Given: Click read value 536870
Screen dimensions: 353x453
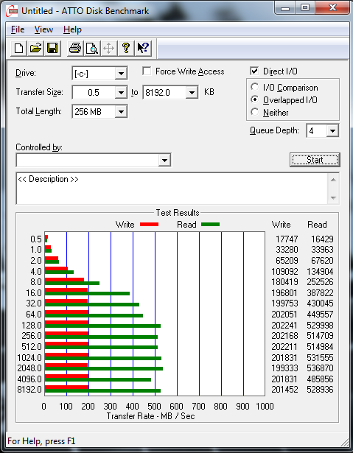Looking at the screenshot, I should click(x=320, y=368).
